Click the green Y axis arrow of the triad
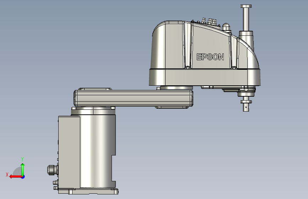 (x=23, y=170)
